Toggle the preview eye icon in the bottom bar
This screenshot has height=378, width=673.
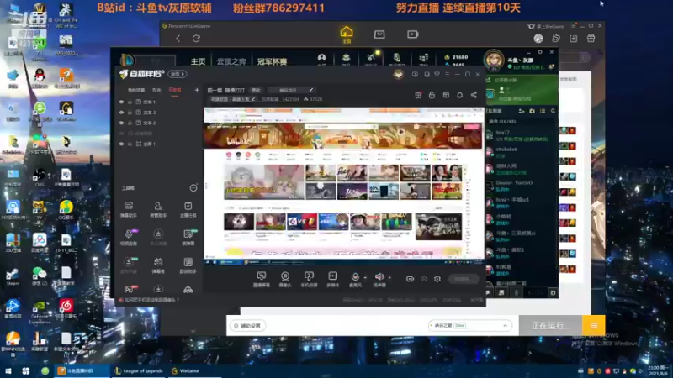pyautogui.click(x=424, y=279)
